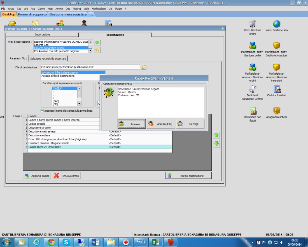Open the '...' tab next to Gestione messaggistica
Image resolution: width=308 pixels, height=247 pixels.
pos(91,14)
